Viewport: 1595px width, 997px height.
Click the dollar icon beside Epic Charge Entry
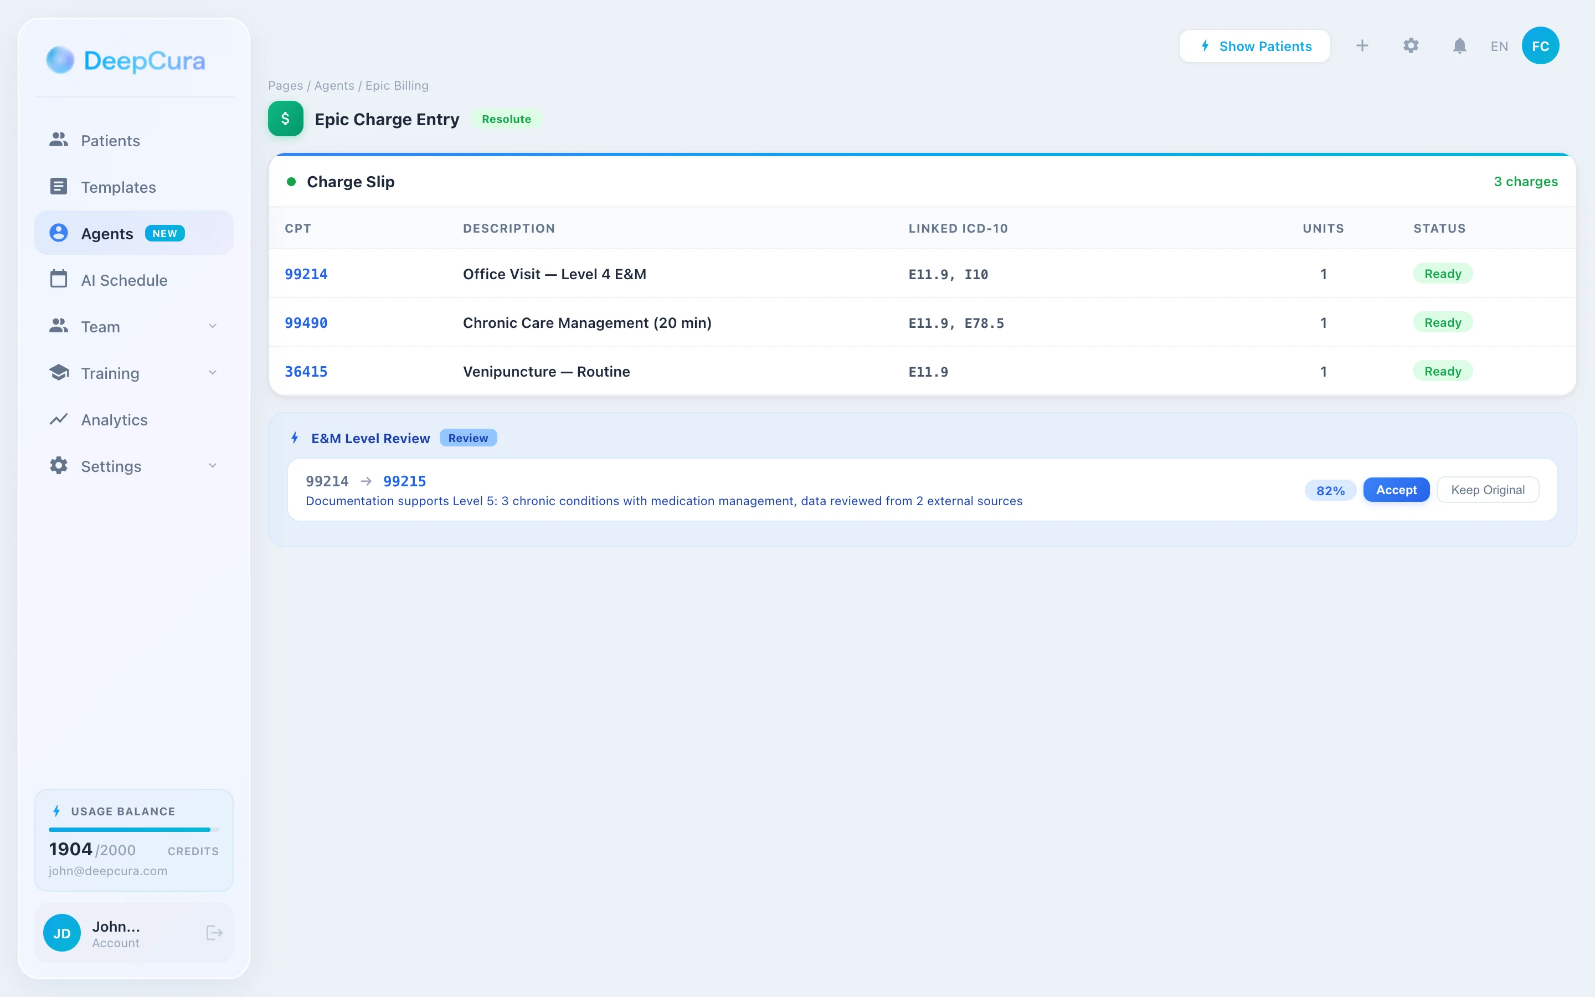coord(285,119)
